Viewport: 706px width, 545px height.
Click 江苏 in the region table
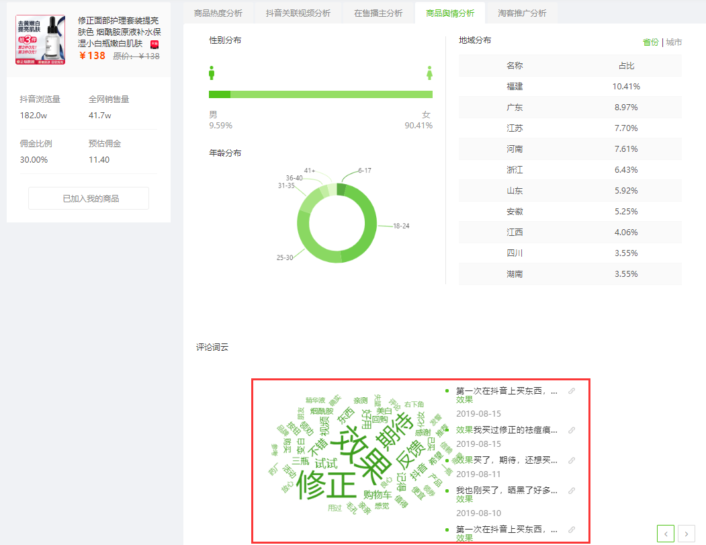point(515,128)
